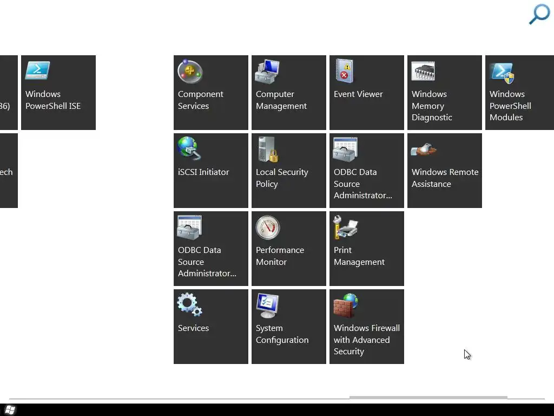Click the "Services" tile label
Image resolution: width=554 pixels, height=416 pixels.
click(193, 328)
